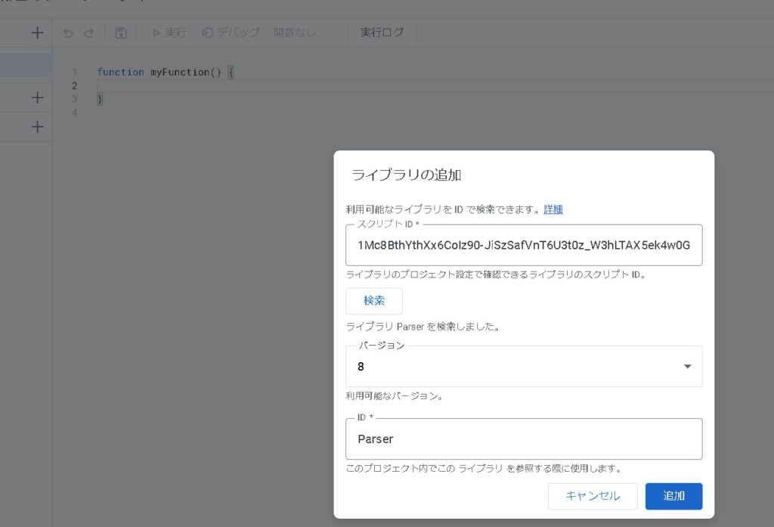Save the project with the floppy disk icon
The width and height of the screenshot is (774, 527).
click(x=121, y=33)
